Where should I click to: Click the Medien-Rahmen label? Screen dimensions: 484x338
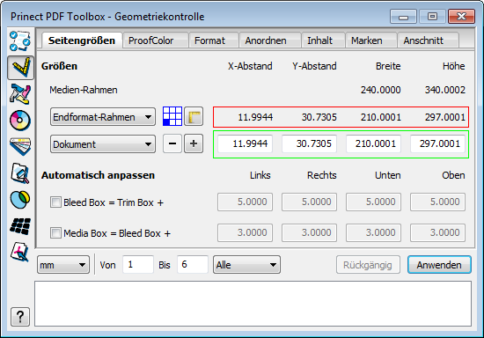84,90
